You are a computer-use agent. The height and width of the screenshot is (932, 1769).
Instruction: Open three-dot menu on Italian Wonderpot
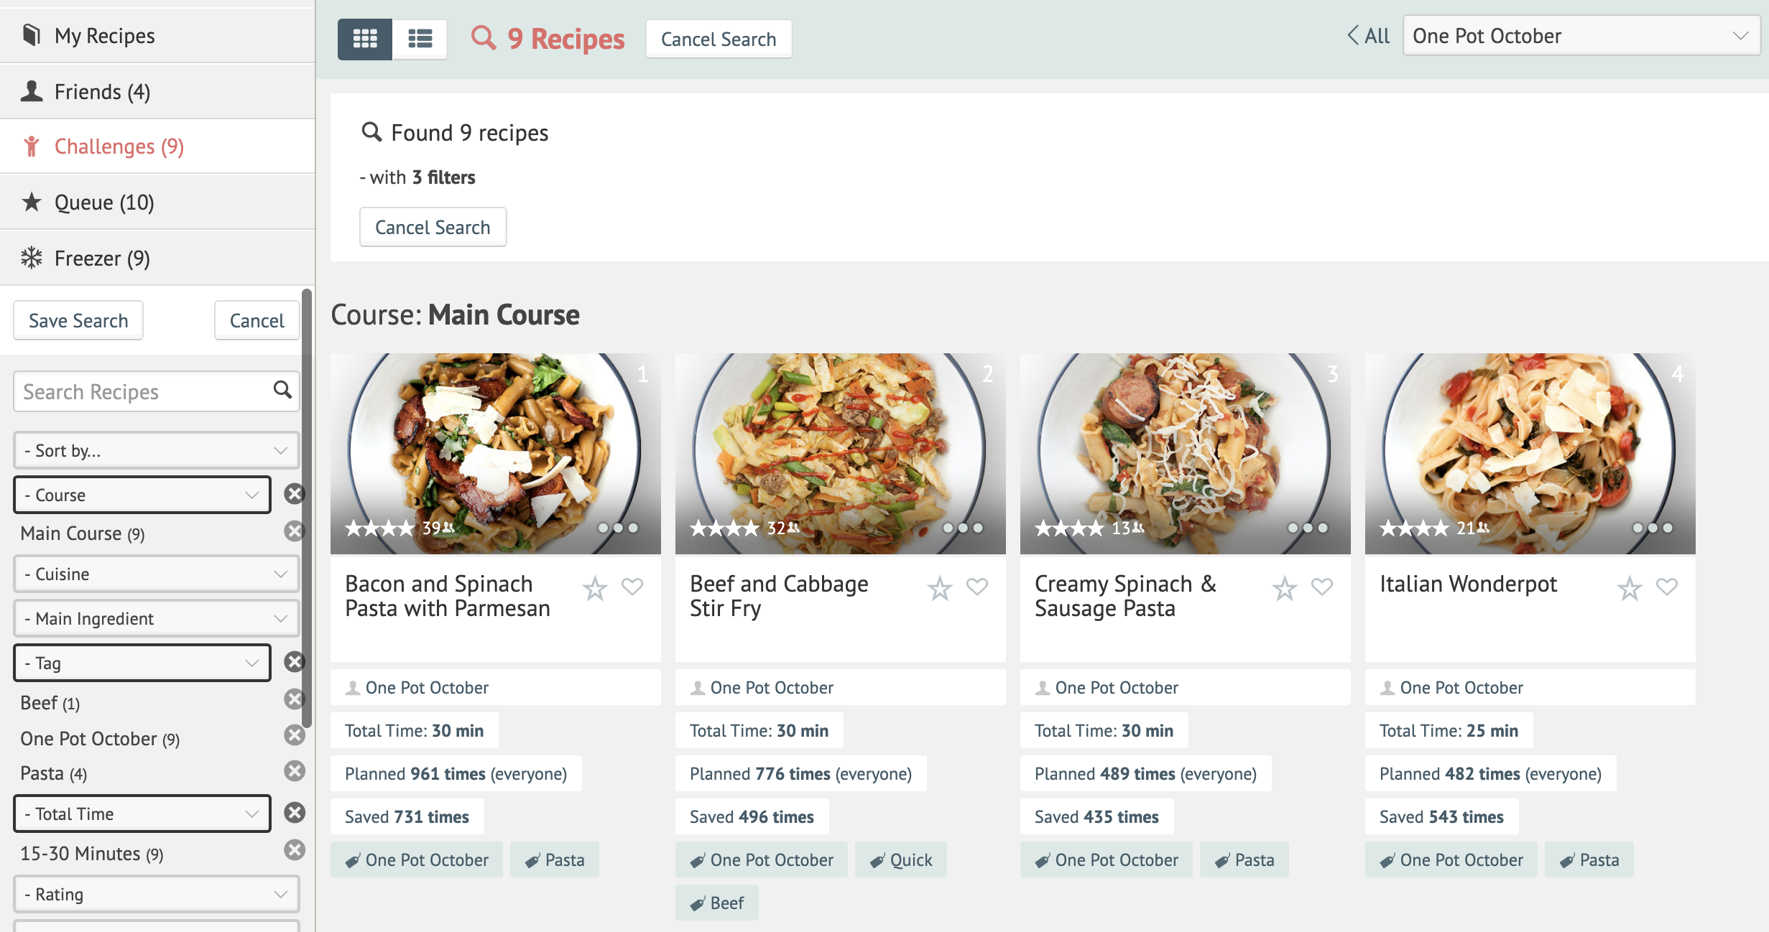[1652, 528]
